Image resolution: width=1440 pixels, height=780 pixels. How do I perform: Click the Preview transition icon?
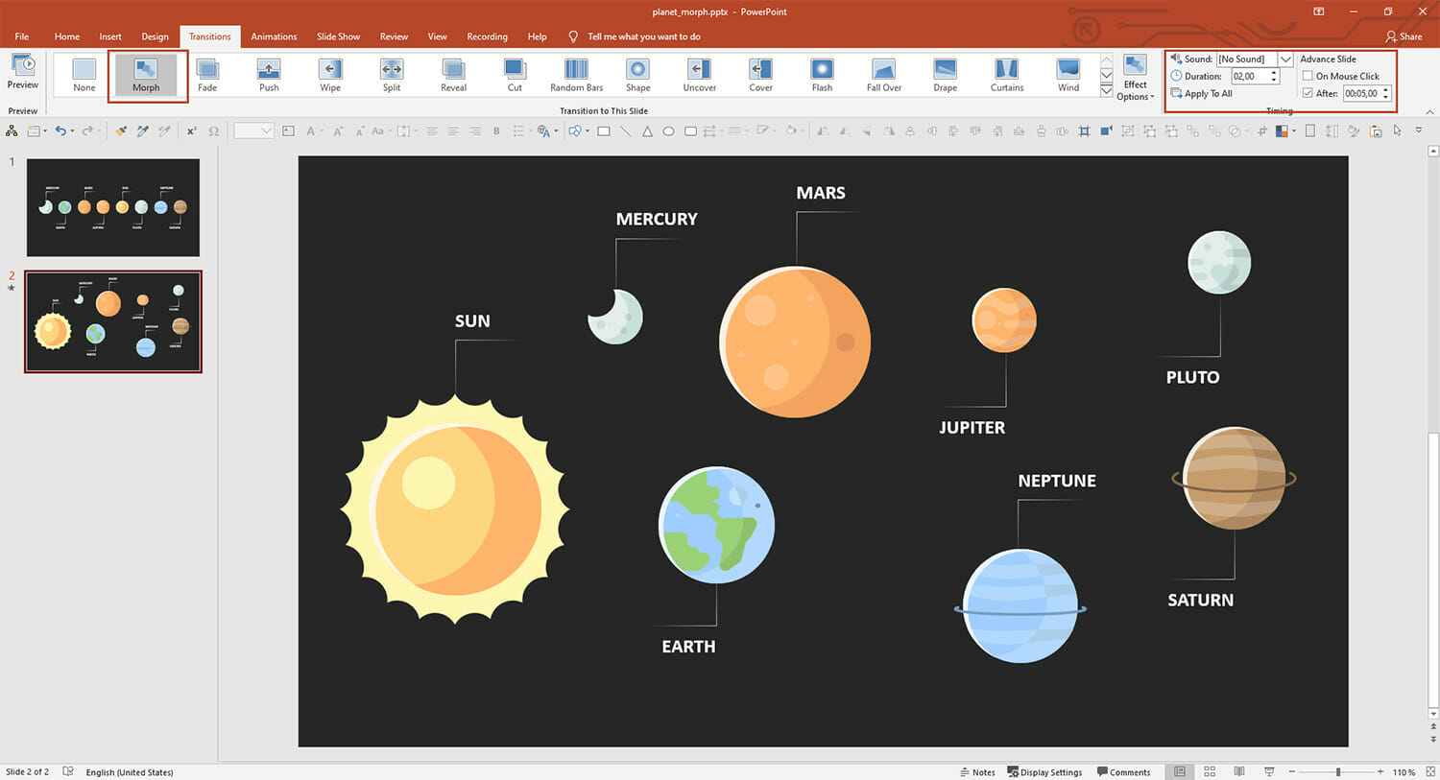click(23, 72)
